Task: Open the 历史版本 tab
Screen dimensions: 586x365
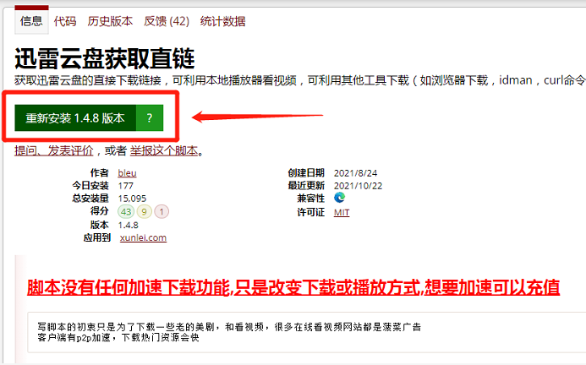Action: [108, 19]
